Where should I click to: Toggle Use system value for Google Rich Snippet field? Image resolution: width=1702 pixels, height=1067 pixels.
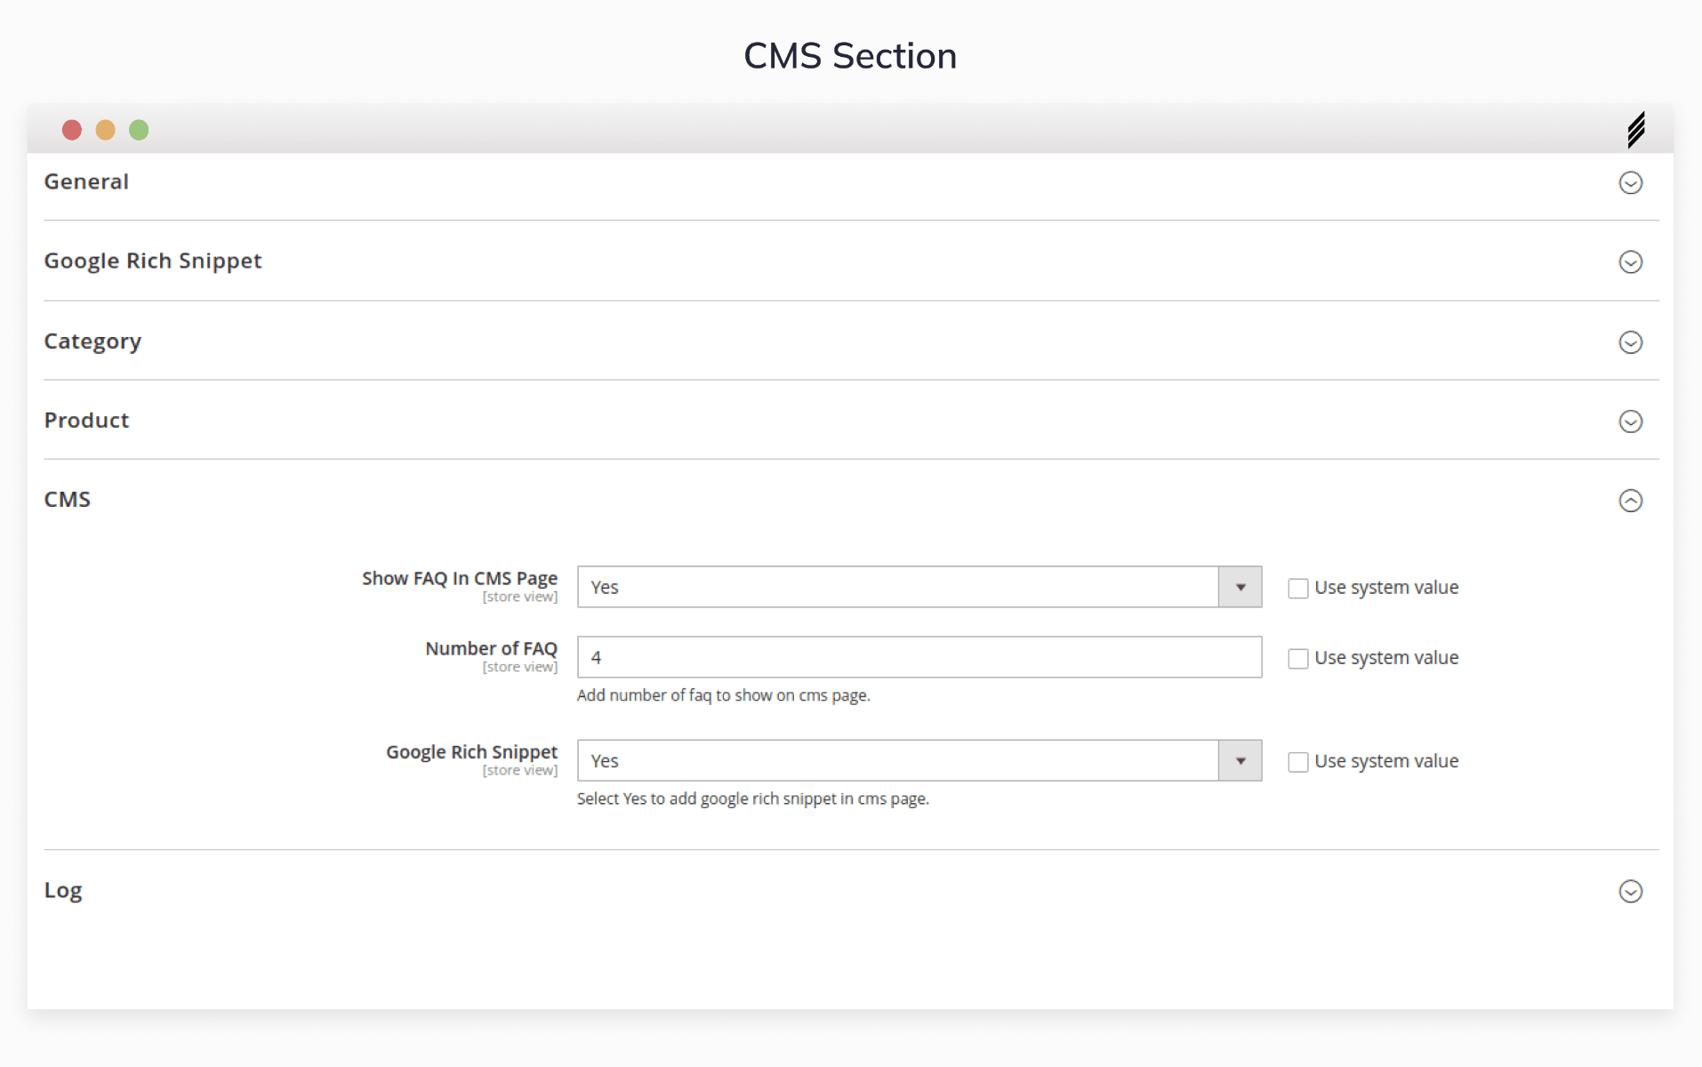coord(1298,762)
